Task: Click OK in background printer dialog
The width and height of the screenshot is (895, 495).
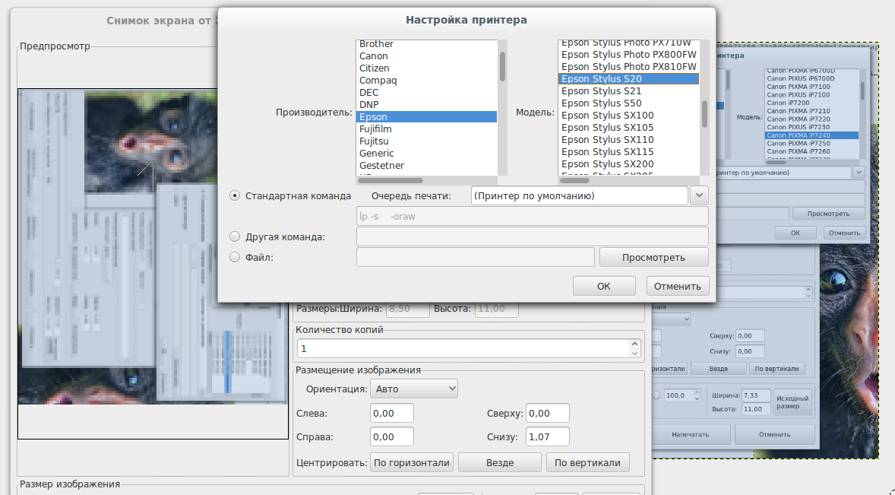Action: [x=795, y=233]
